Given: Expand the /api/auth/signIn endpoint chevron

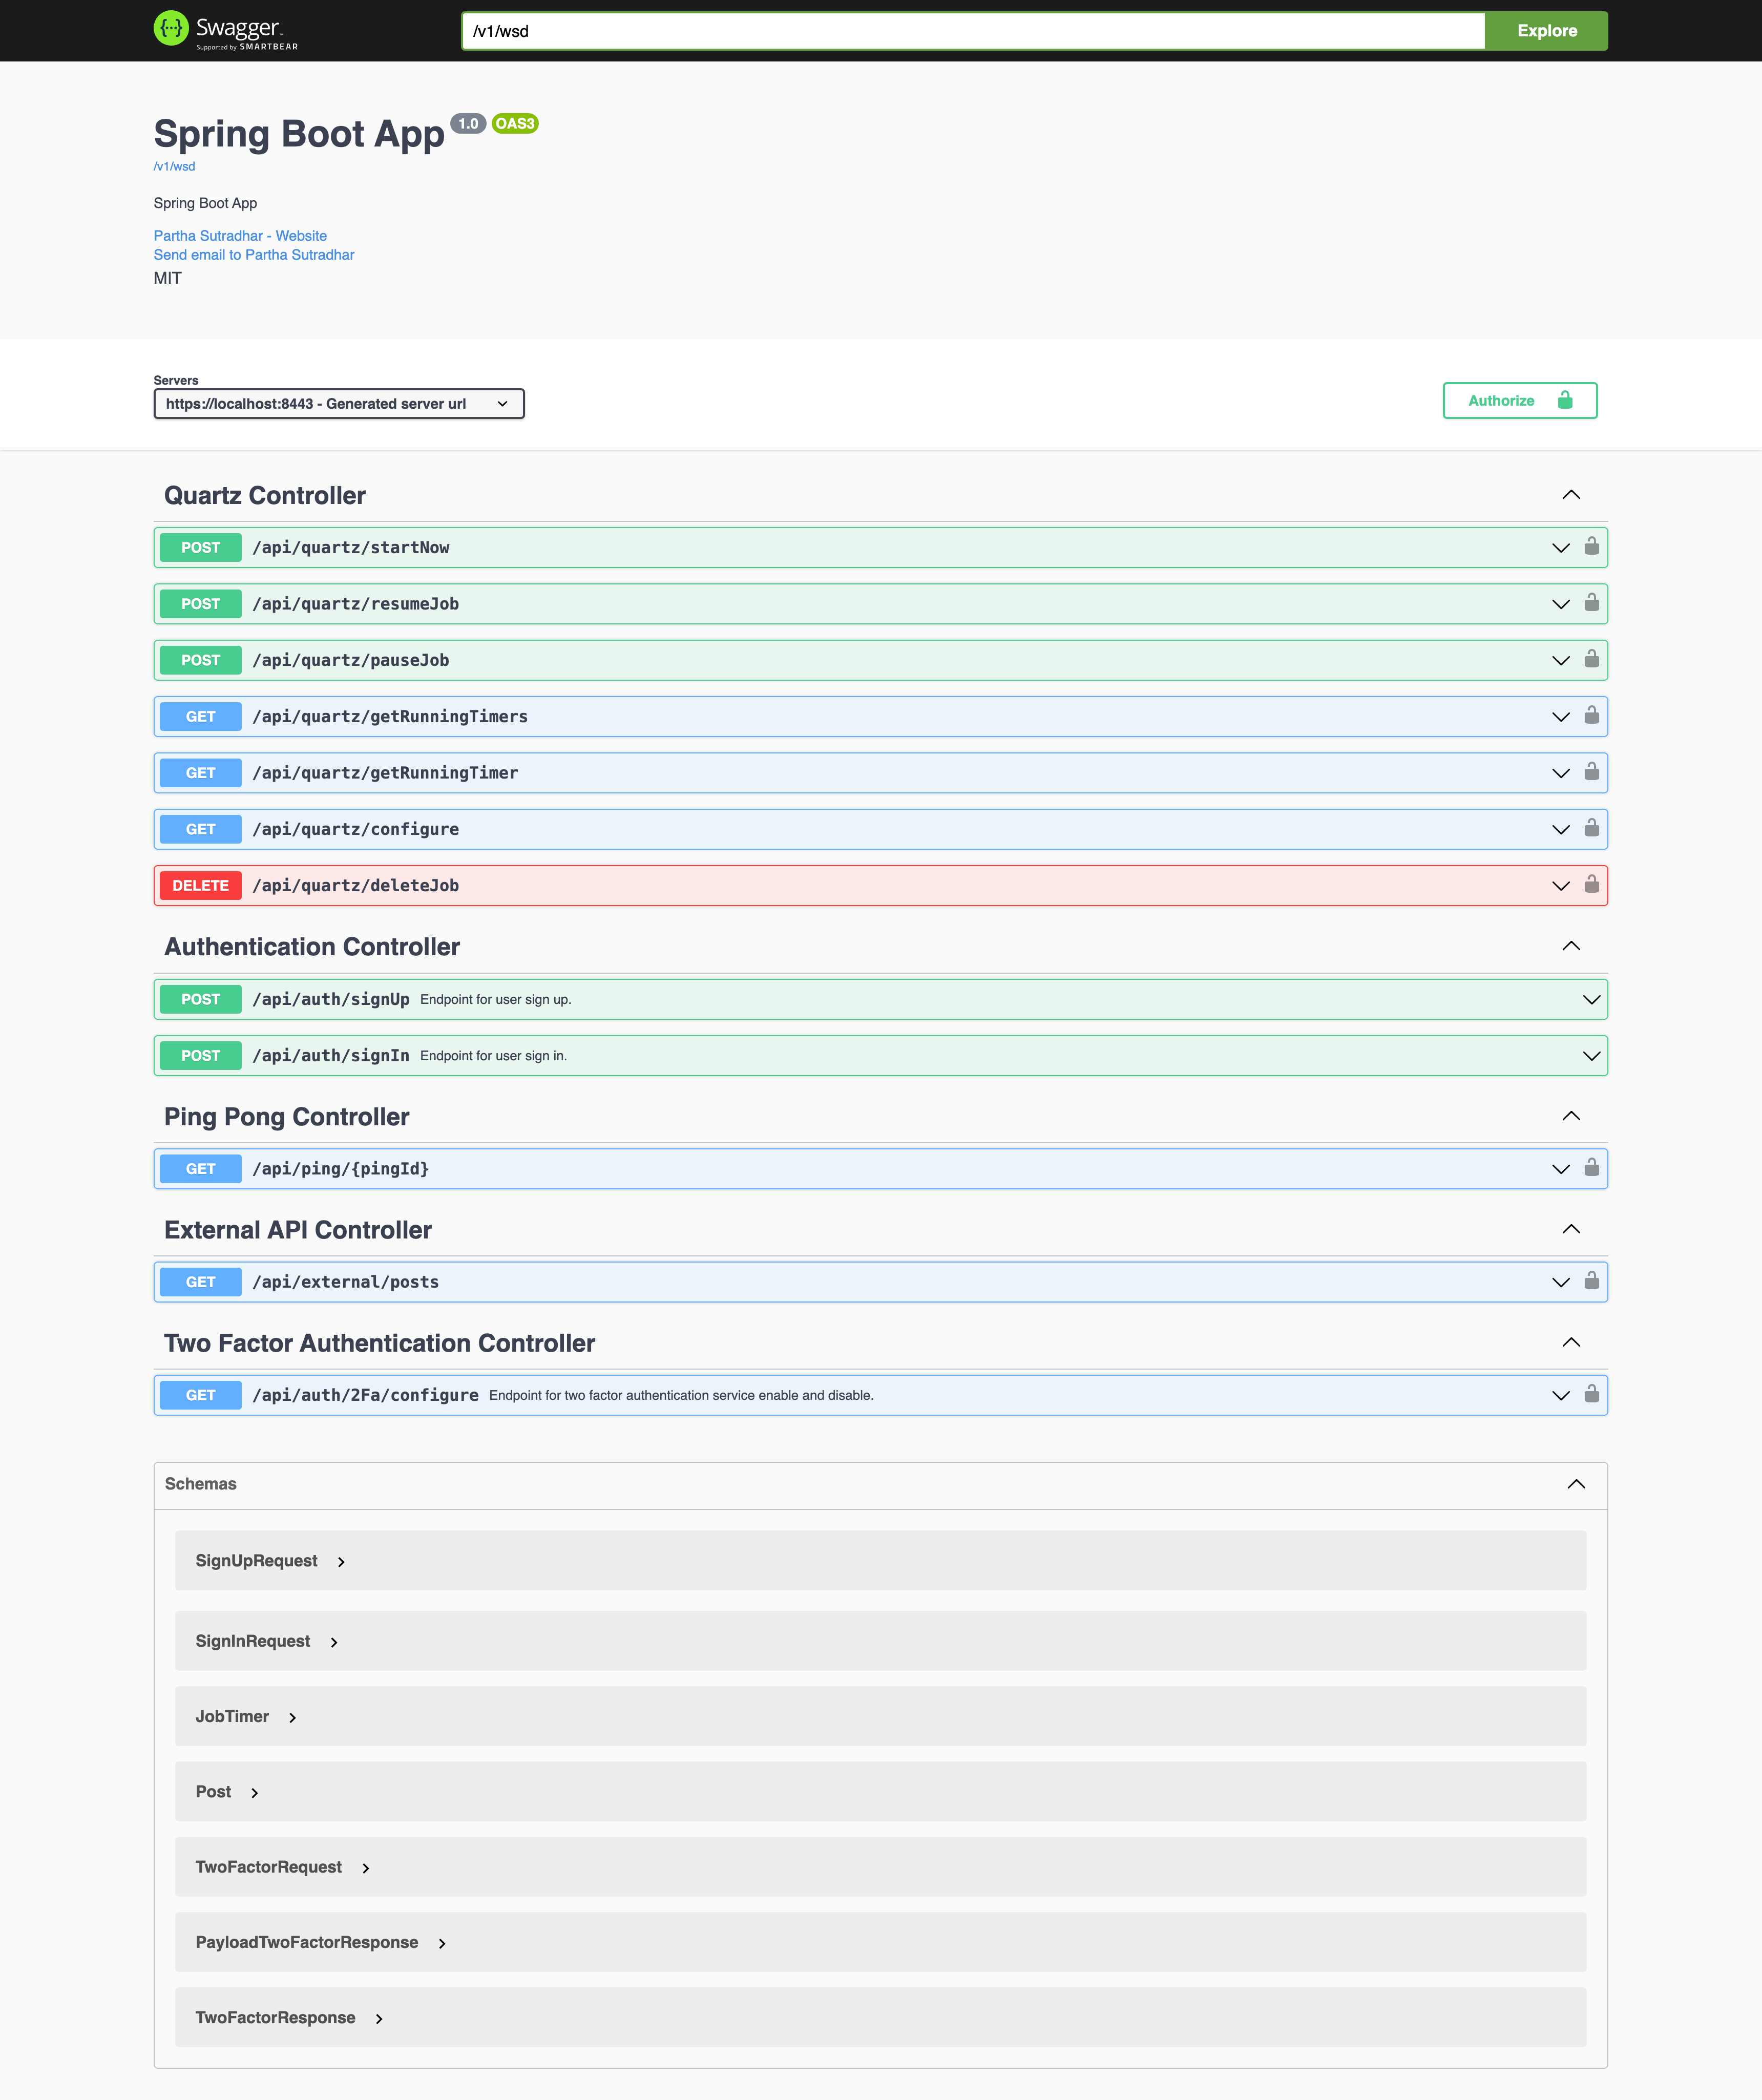Looking at the screenshot, I should click(x=1591, y=1056).
